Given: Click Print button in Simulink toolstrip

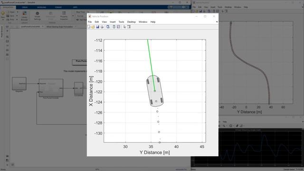Looking at the screenshot, I should coord(10,19).
